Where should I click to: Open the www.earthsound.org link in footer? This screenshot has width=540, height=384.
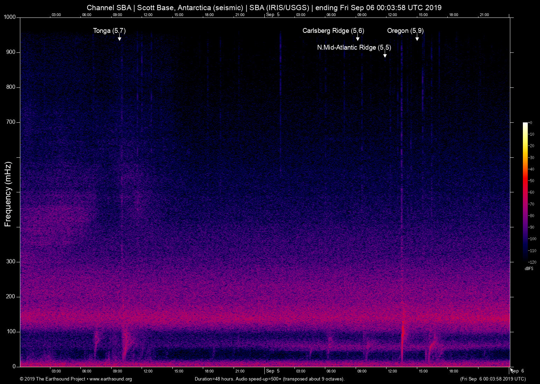pyautogui.click(x=111, y=379)
